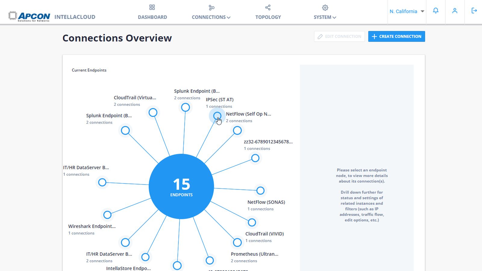
Task: Click the System gear icon
Action: pos(325,7)
